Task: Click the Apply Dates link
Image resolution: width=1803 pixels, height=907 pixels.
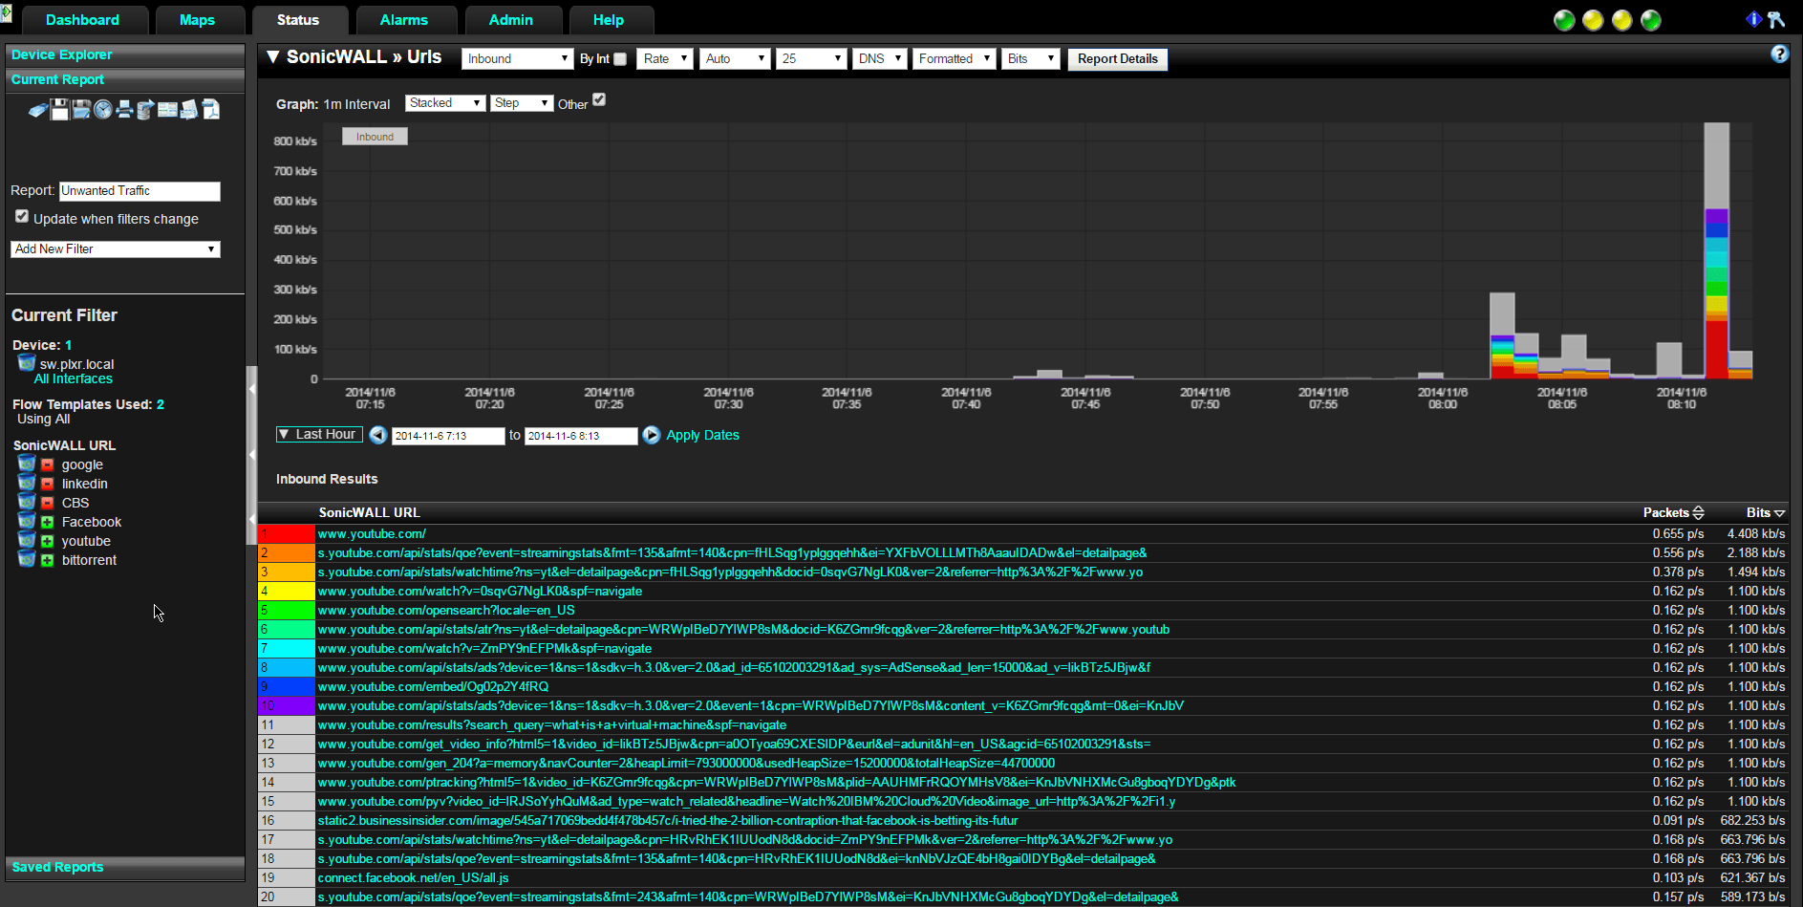Action: click(702, 435)
